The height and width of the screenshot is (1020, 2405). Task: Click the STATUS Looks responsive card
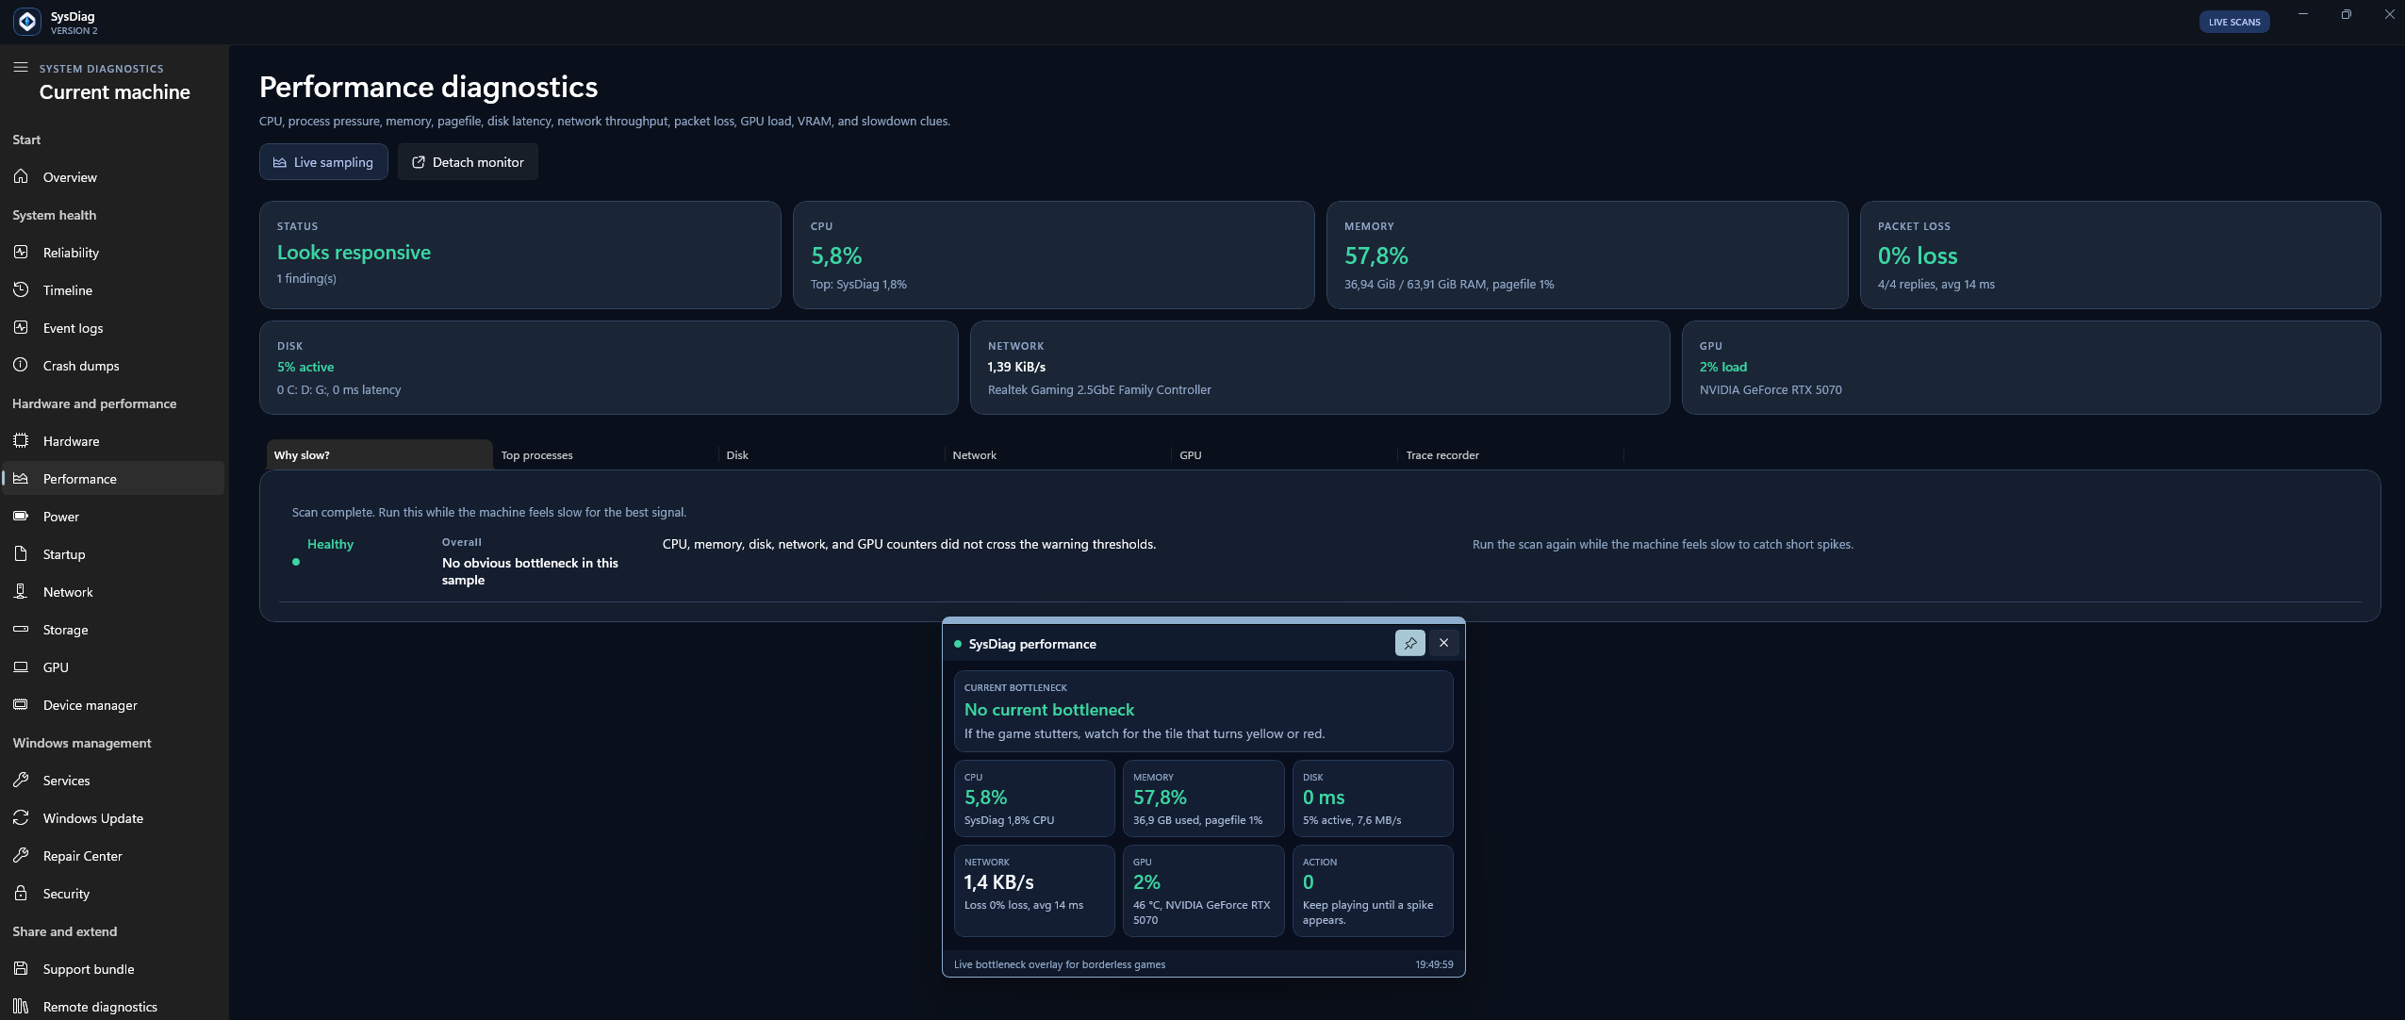click(520, 255)
